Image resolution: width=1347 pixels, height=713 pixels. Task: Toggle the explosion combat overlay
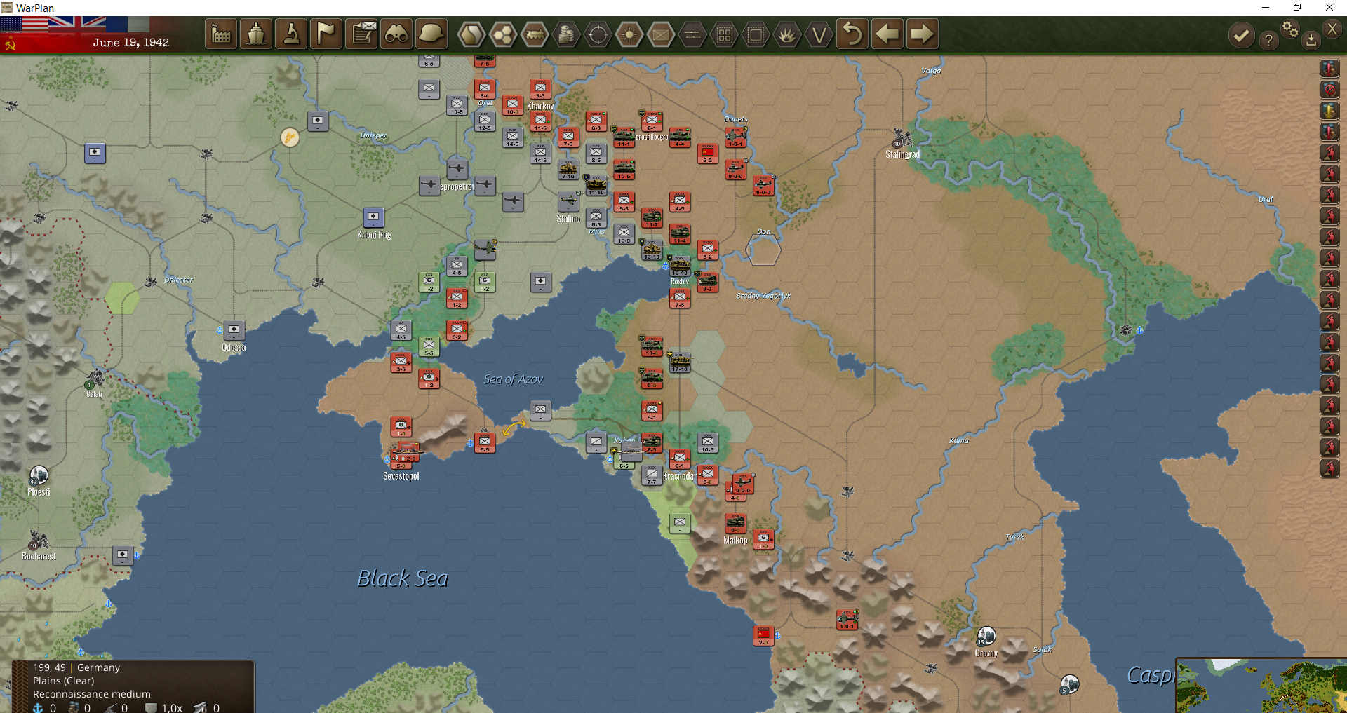(x=787, y=34)
